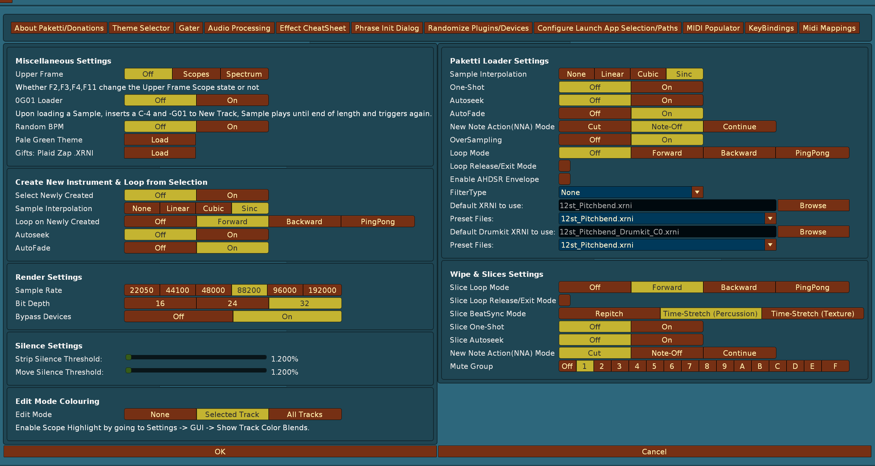This screenshot has height=466, width=875.
Task: Toggle Slice Loop Release/Exit Mode checkbox
Action: point(564,300)
